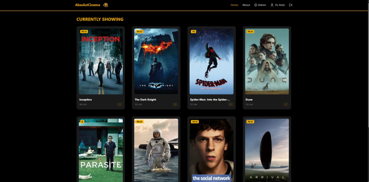The image size is (369, 182).
Task: Click the '152 min' duration text
Action: click(x=138, y=104)
